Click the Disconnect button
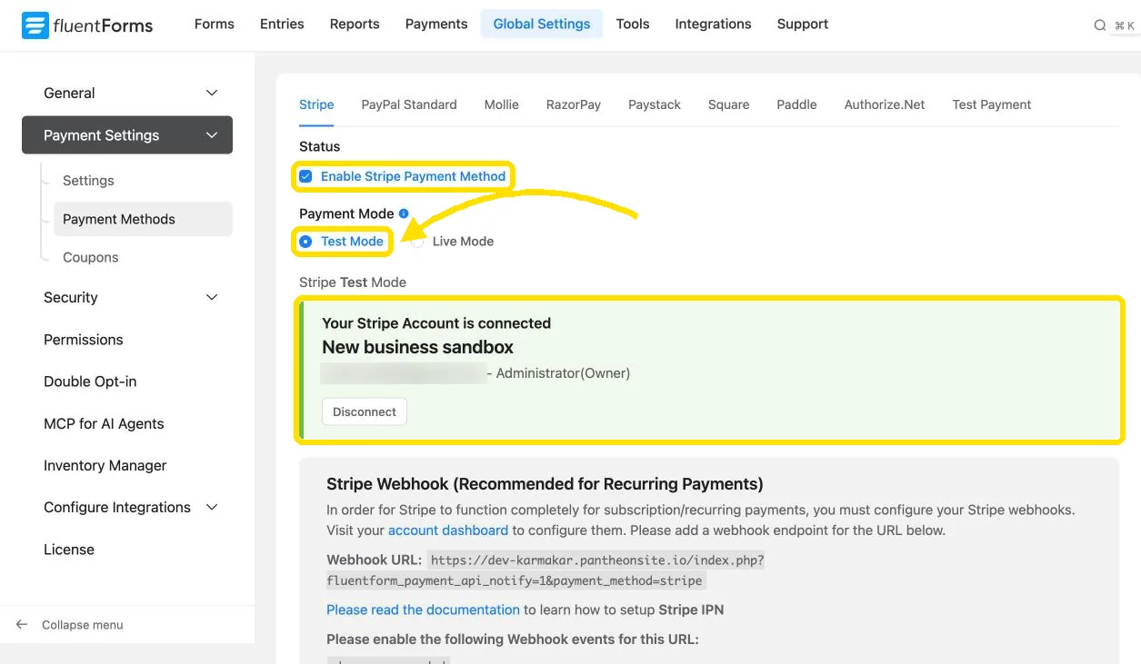Viewport: 1141px width, 664px height. pos(365,411)
